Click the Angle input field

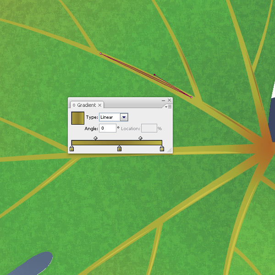pyautogui.click(x=108, y=128)
